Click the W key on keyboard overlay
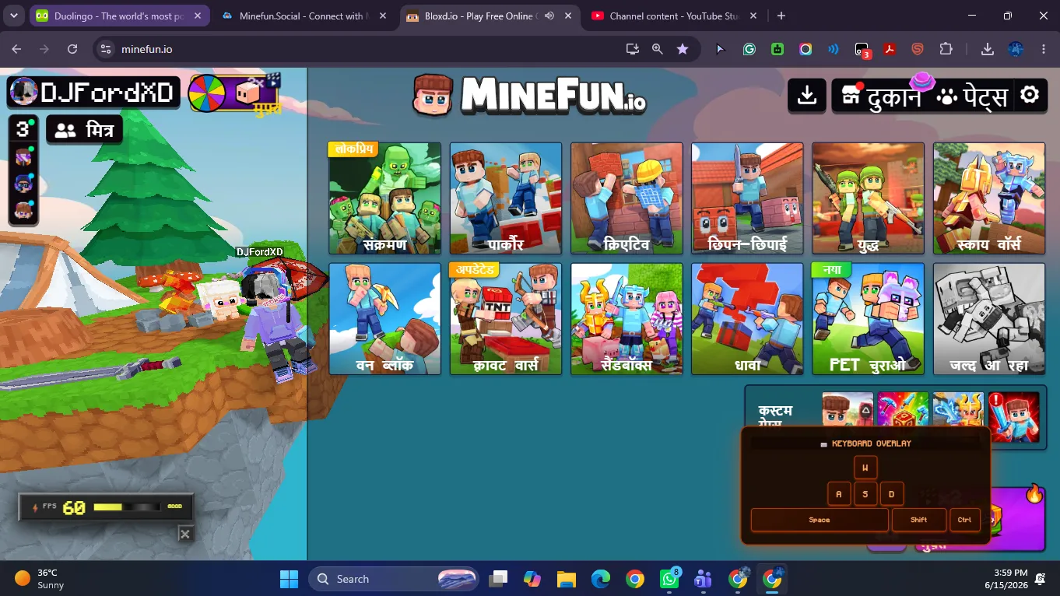The height and width of the screenshot is (596, 1060). pyautogui.click(x=865, y=468)
